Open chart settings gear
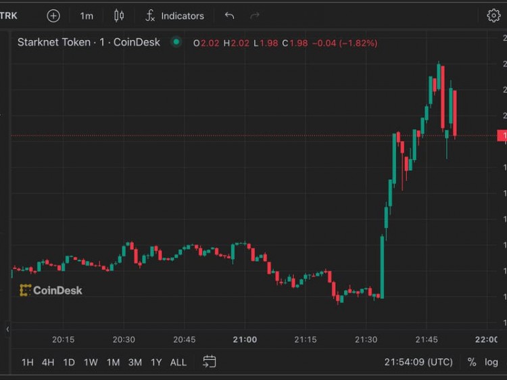The image size is (507, 380). (493, 16)
